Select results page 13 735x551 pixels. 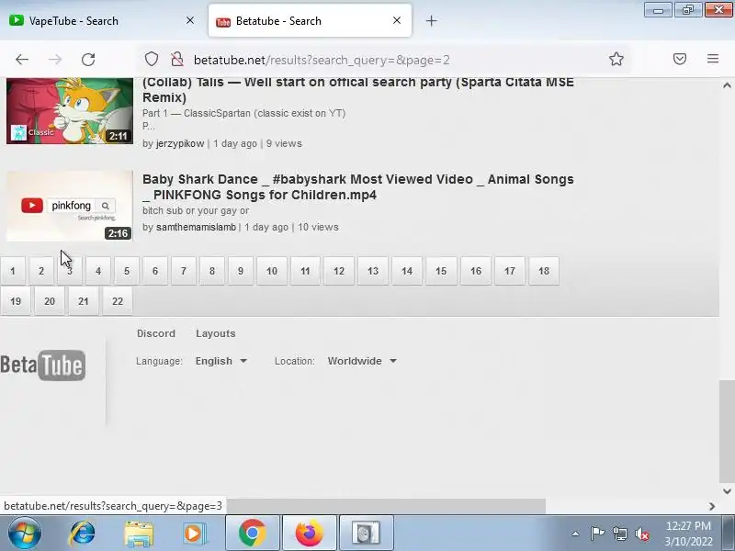[373, 271]
